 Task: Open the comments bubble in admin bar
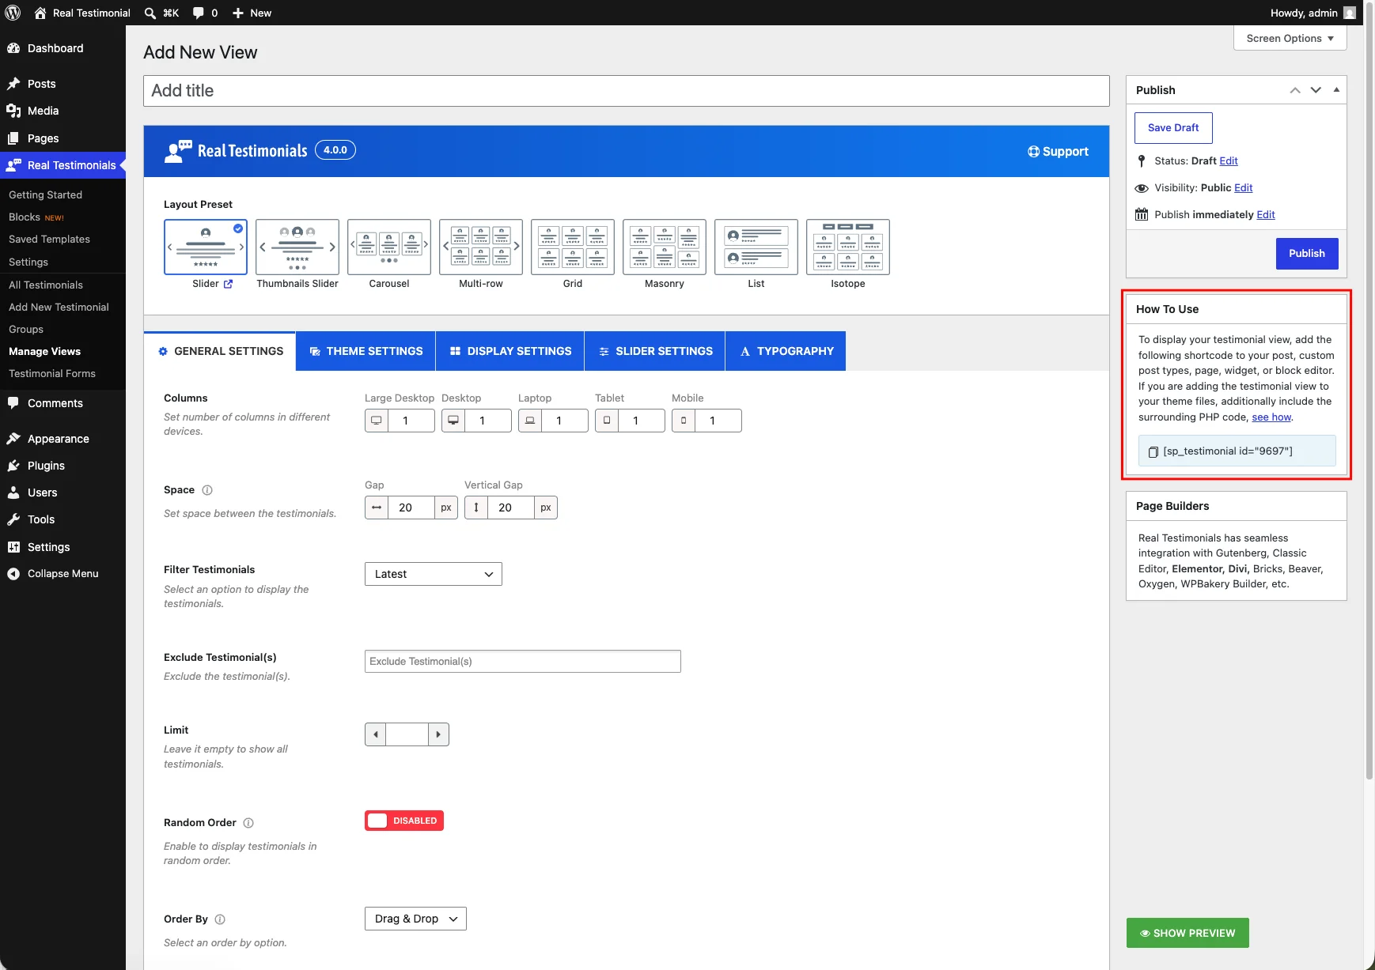point(198,13)
